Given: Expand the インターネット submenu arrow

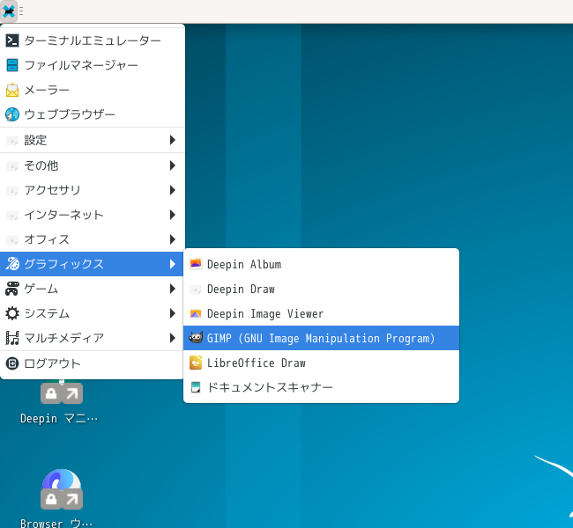Looking at the screenshot, I should click(173, 215).
